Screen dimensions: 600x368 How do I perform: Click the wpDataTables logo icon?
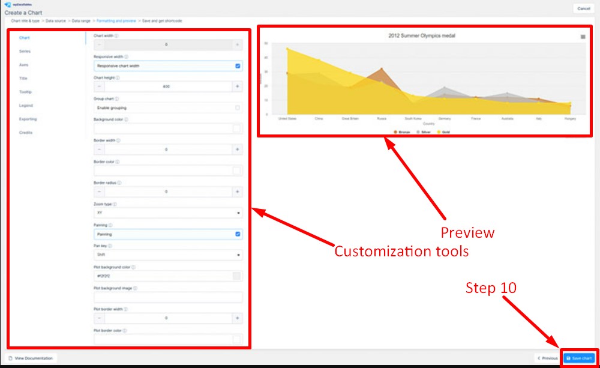tap(8, 5)
